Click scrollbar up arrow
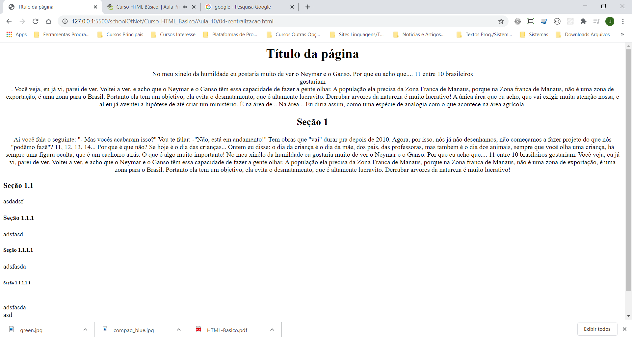 pyautogui.click(x=628, y=46)
